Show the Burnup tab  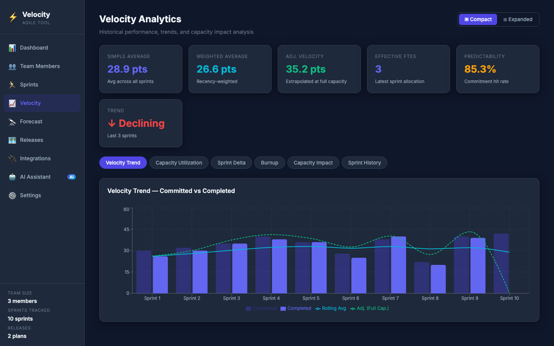(269, 163)
